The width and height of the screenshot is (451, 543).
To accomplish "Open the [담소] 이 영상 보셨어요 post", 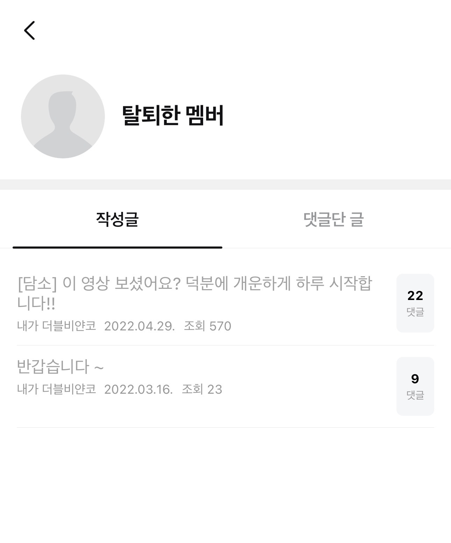I will [194, 293].
